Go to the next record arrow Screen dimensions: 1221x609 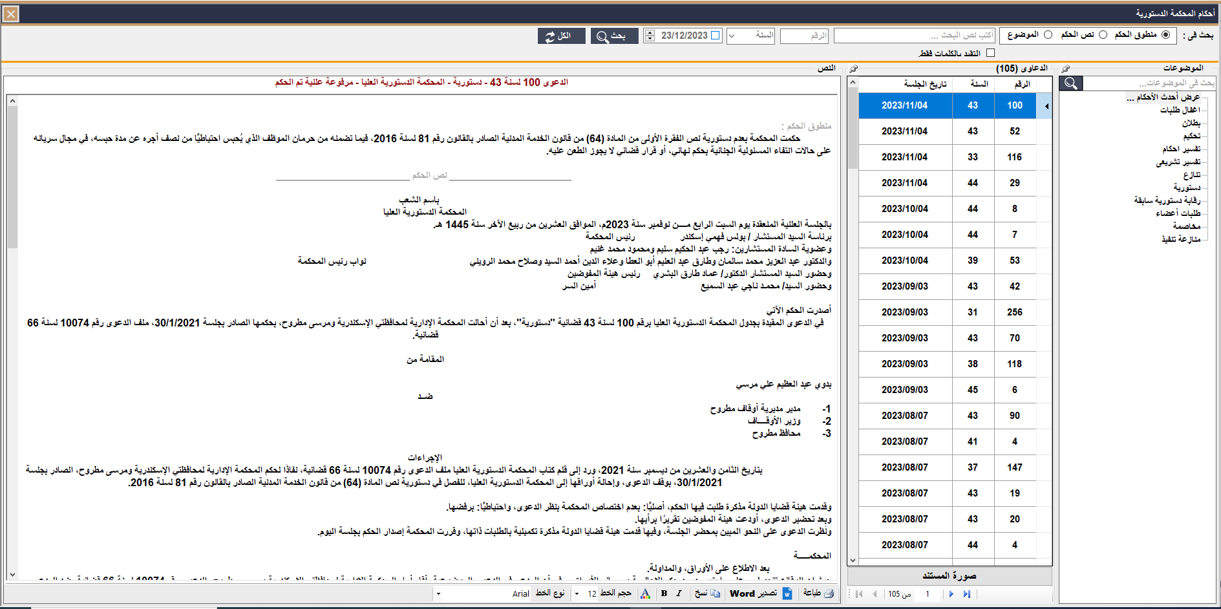pos(951,594)
